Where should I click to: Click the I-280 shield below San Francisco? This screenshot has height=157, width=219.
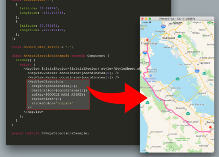coord(145,52)
